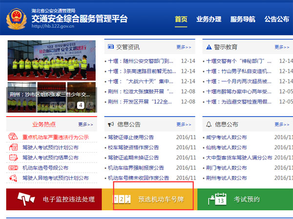Open 驾驶证停止使用公告
Screen dimensions: 293x219
(x=131, y=137)
